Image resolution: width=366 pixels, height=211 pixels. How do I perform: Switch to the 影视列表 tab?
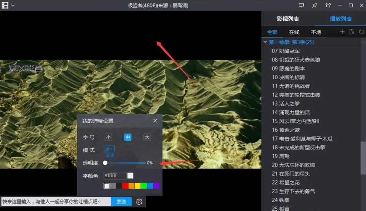[x=288, y=19]
